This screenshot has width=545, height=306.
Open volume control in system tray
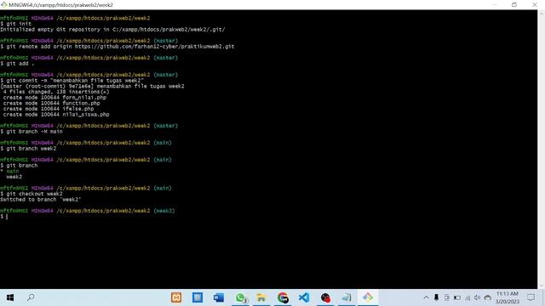point(477,297)
